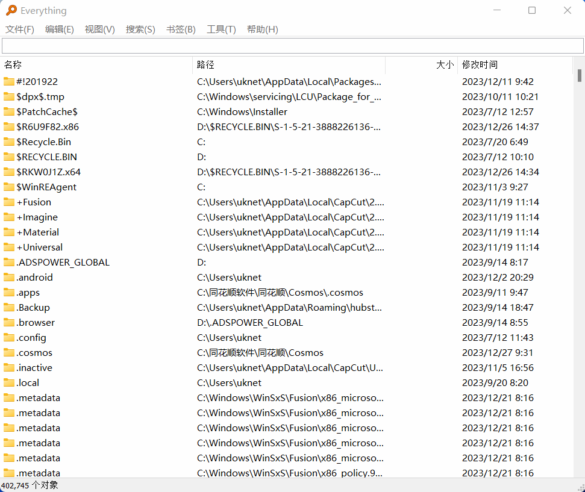Select the .browser result name

point(36,322)
